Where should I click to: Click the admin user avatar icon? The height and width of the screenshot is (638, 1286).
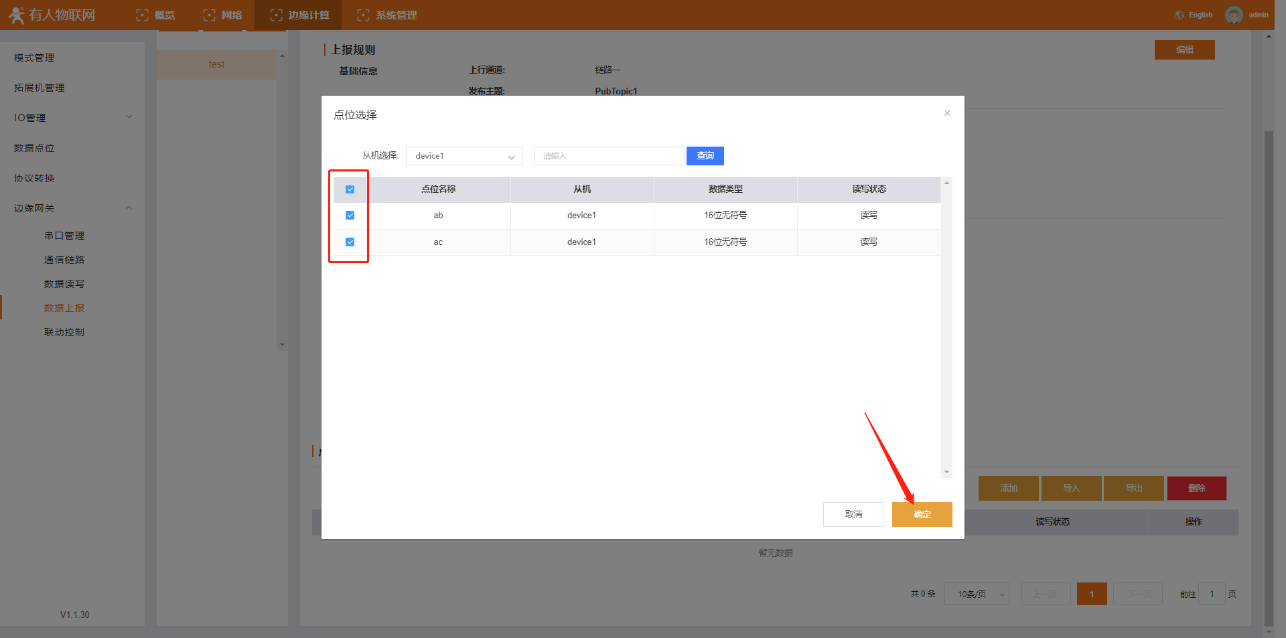(1234, 15)
